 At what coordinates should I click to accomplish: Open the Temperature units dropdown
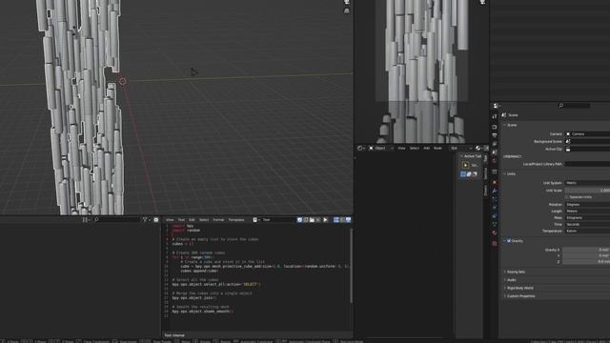(x=587, y=231)
